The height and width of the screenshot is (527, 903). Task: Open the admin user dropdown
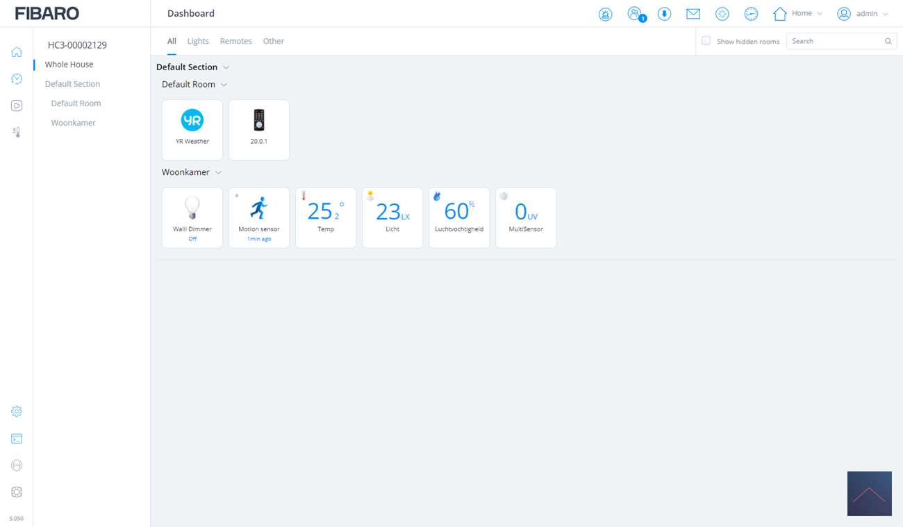(x=863, y=14)
